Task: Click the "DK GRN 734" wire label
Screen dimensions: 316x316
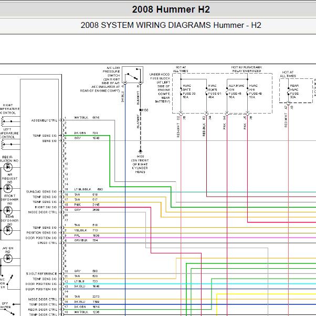Action: pos(86,133)
